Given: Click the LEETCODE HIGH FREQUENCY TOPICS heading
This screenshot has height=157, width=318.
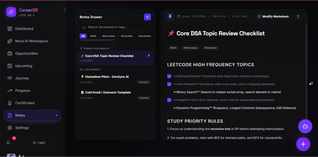Looking at the screenshot, I should [211, 65].
